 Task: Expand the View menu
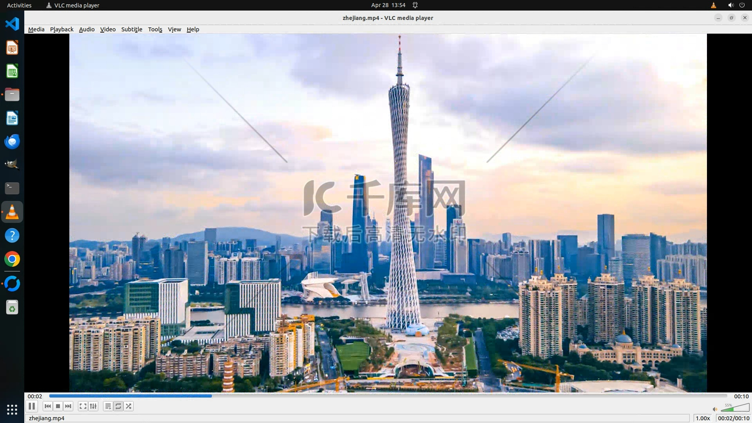pos(174,29)
